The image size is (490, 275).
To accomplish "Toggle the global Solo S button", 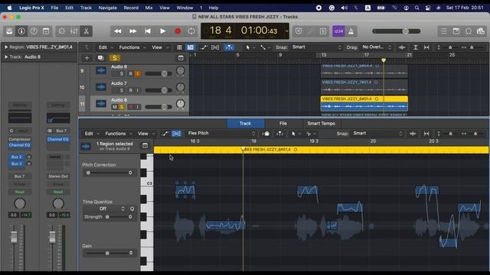I will pyautogui.click(x=115, y=58).
